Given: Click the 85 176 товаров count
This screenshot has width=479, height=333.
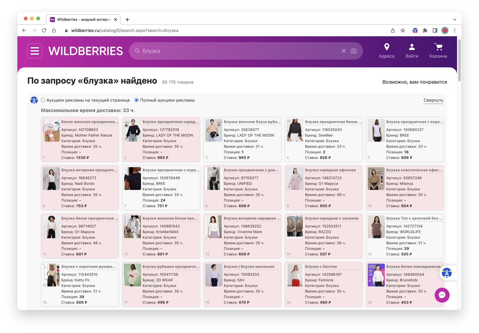Looking at the screenshot, I should pyautogui.click(x=178, y=82).
